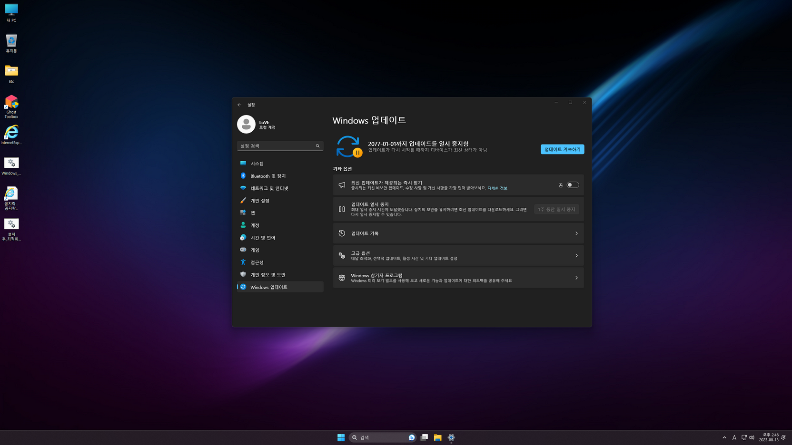This screenshot has width=792, height=445.
Task: Click IME language indicator A
Action: [x=734, y=437]
